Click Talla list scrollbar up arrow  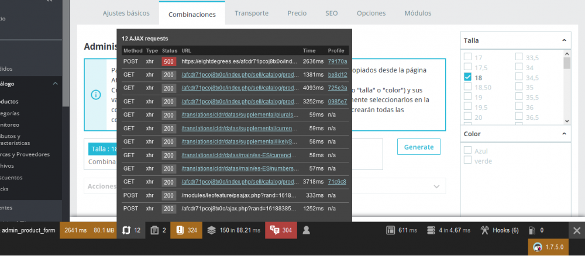567,54
